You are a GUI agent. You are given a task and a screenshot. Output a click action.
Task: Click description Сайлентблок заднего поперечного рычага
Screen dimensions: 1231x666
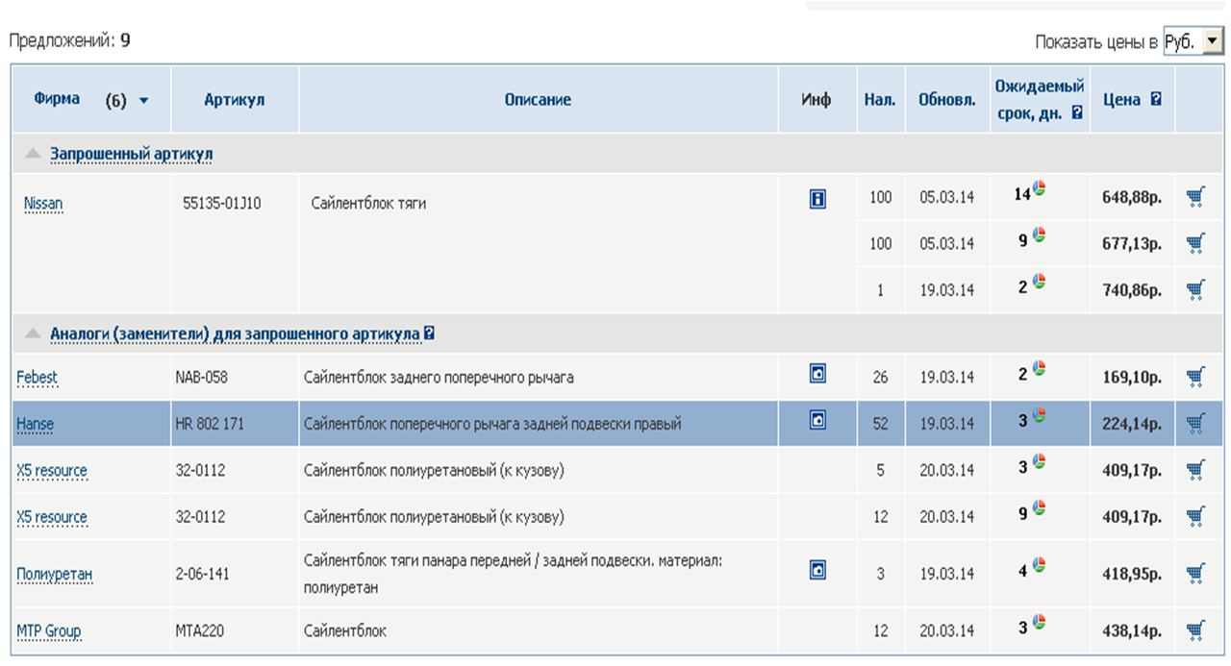point(439,377)
